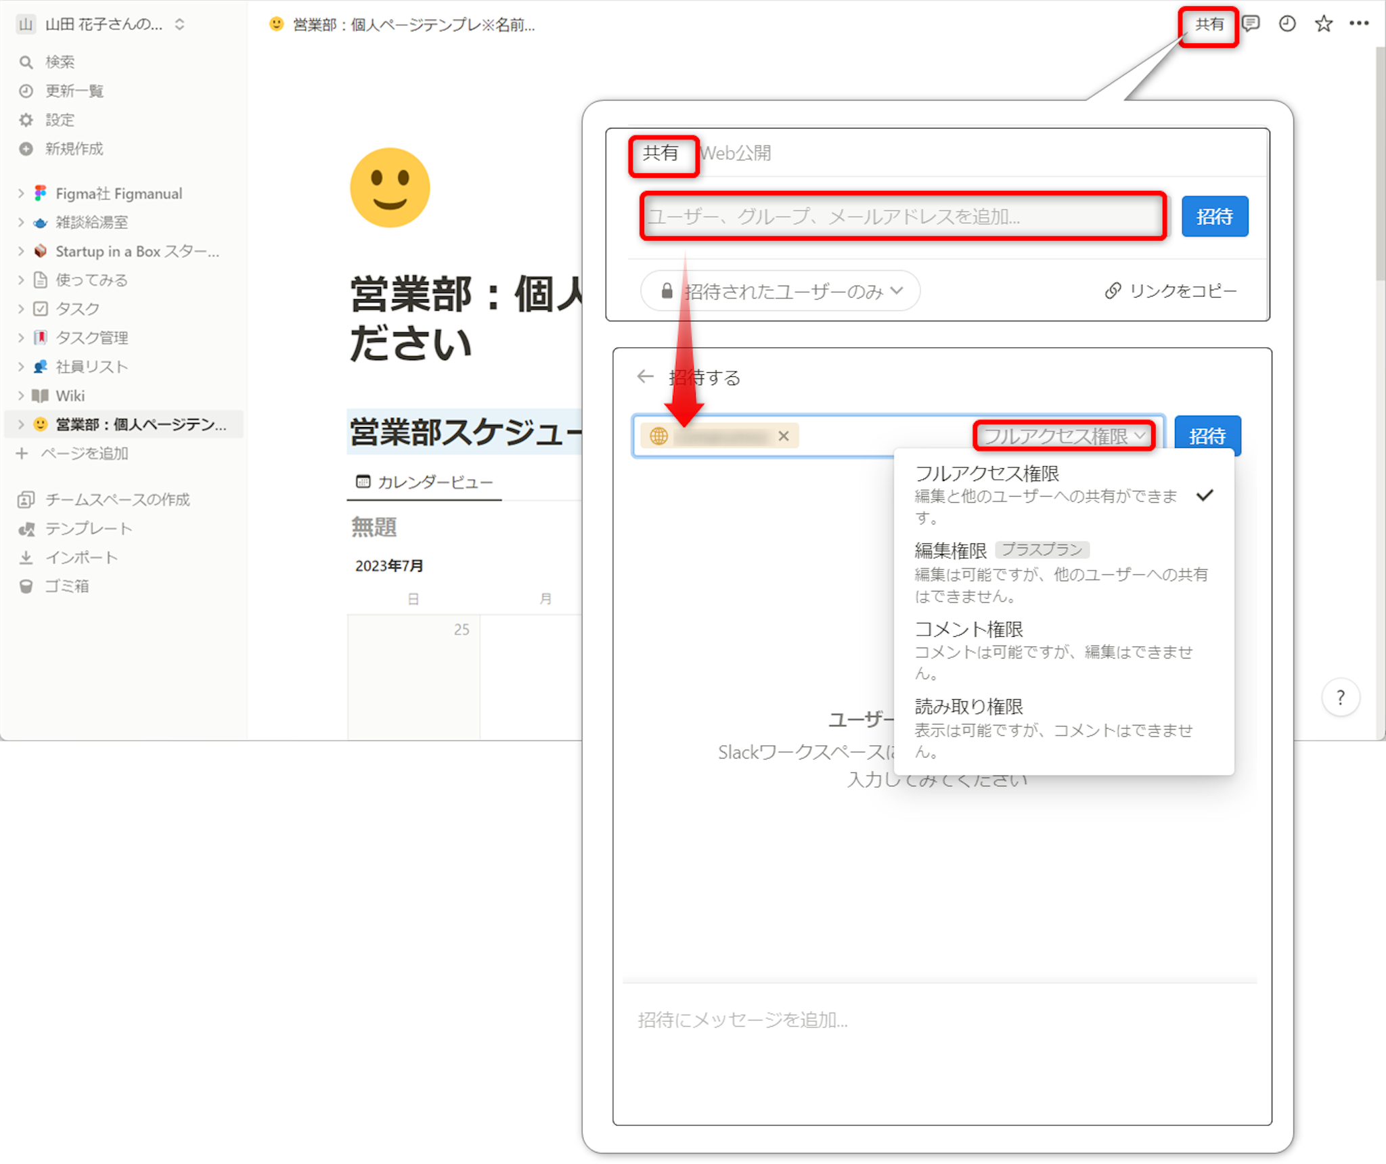Open ゴミ箱 trash in sidebar
This screenshot has height=1164, width=1386.
click(x=66, y=586)
